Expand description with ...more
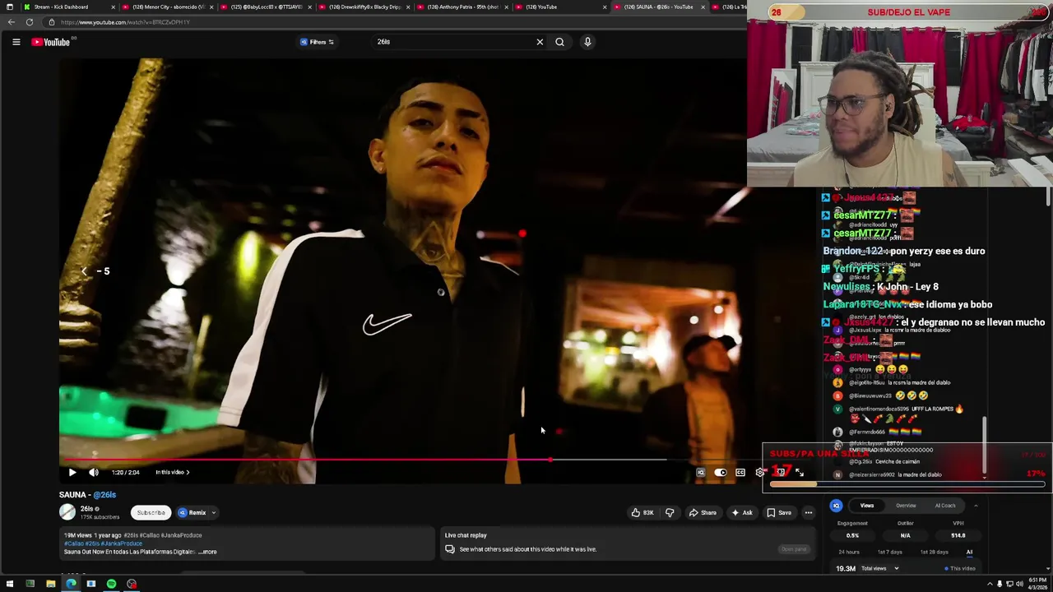 [208, 552]
